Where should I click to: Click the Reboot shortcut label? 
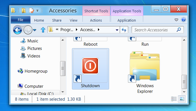pos(90,44)
